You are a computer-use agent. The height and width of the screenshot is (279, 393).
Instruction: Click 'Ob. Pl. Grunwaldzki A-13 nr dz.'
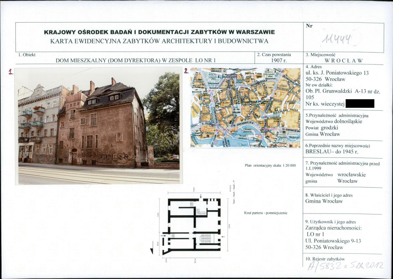(x=343, y=91)
